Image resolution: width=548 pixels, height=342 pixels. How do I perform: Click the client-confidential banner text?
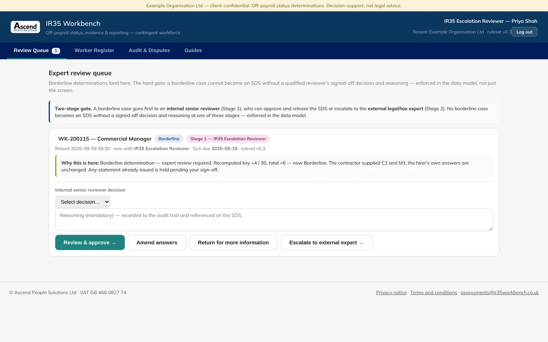pyautogui.click(x=274, y=6)
